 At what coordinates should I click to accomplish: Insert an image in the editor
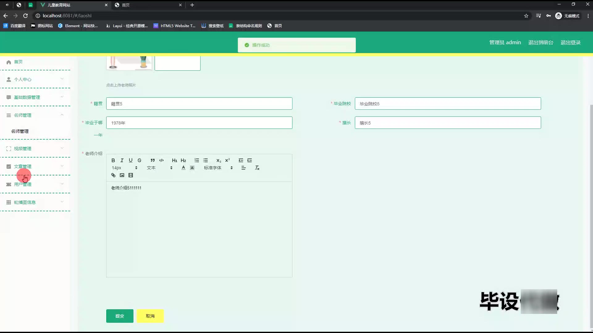(x=122, y=175)
